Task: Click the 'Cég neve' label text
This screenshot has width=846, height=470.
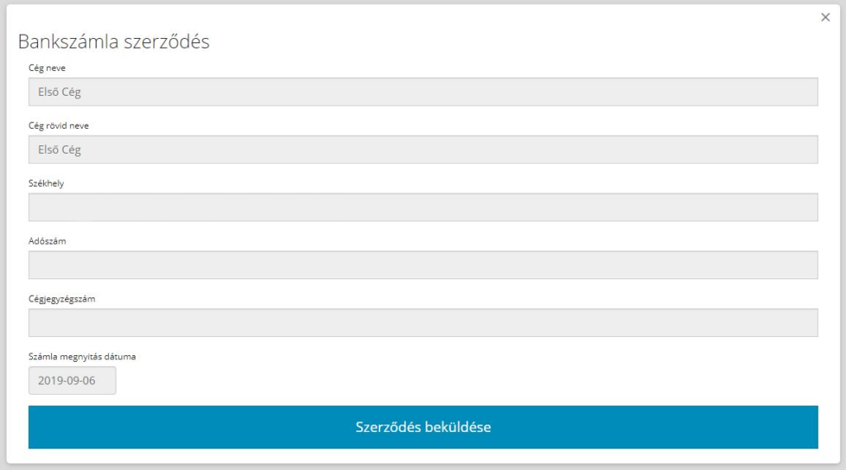Action: (47, 68)
